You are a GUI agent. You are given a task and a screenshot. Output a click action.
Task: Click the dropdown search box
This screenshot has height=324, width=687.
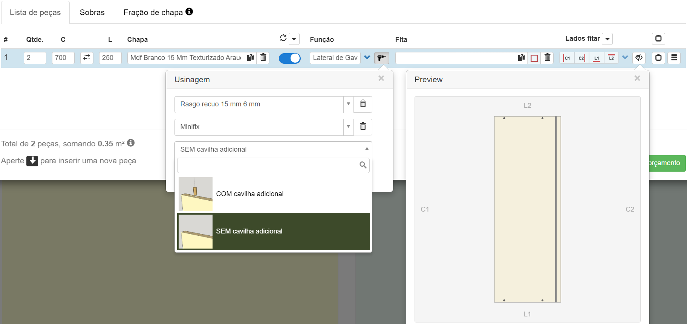pos(273,165)
